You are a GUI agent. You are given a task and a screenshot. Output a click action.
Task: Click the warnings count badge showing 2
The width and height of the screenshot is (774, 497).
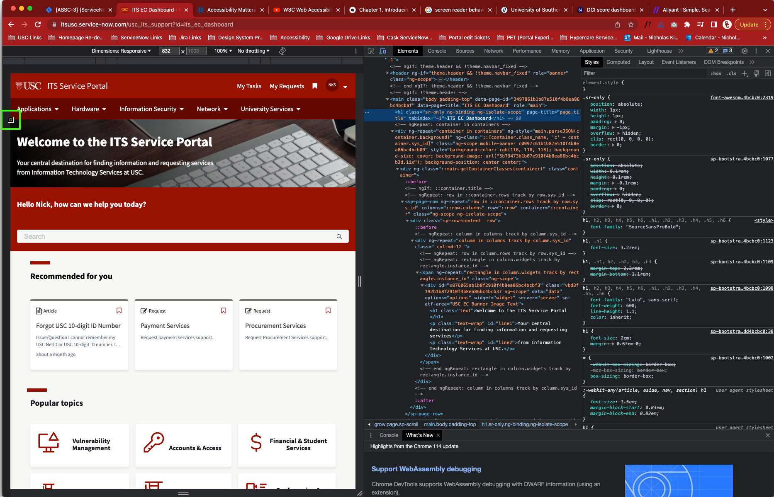tap(713, 51)
